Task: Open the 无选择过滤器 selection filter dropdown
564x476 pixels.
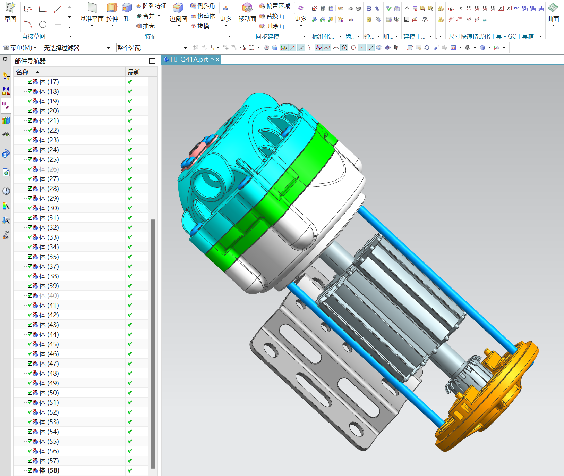Action: [78, 48]
